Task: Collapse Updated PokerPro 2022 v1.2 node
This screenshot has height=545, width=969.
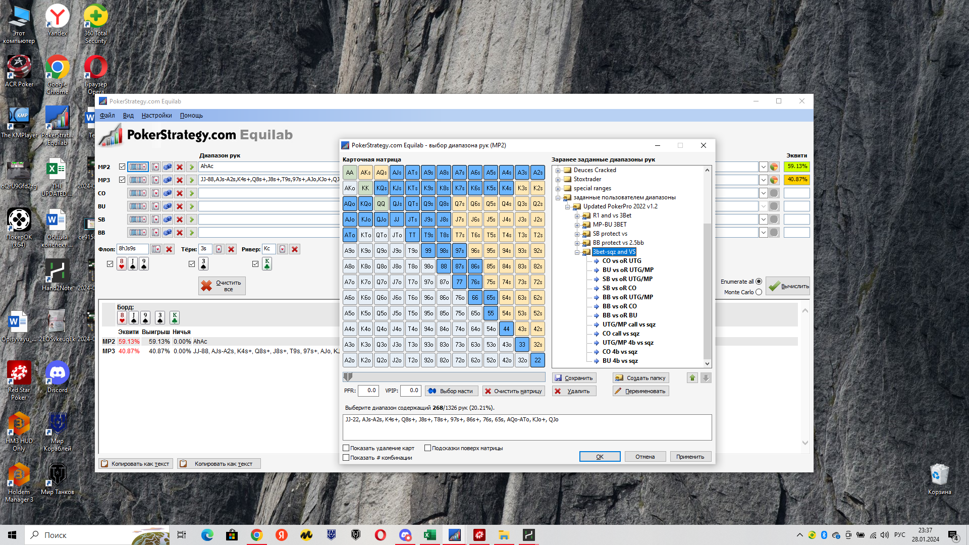Action: pyautogui.click(x=568, y=207)
